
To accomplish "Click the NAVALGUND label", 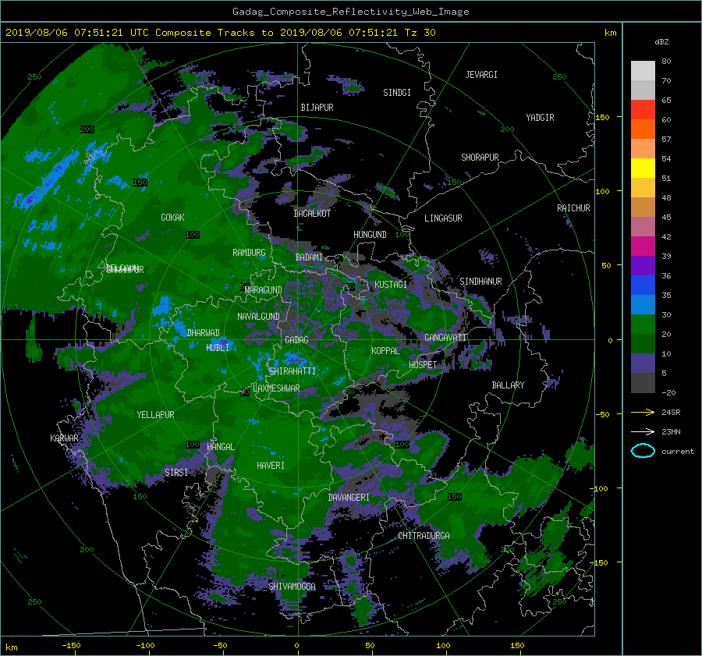I will tap(258, 317).
